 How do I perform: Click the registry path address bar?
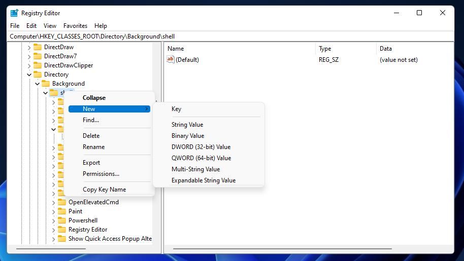[x=231, y=36]
